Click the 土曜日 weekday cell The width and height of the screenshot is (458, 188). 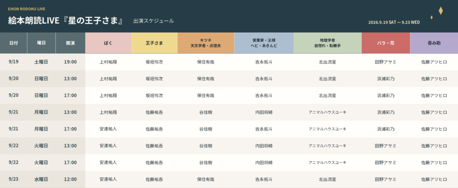coord(41,62)
